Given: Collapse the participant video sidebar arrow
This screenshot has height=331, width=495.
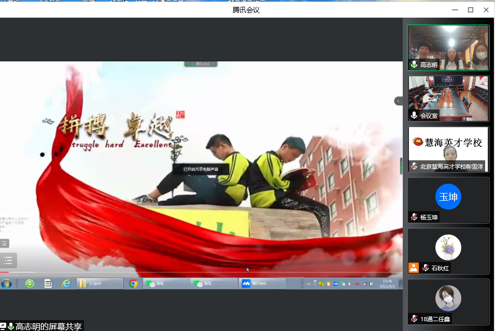Looking at the screenshot, I should [x=398, y=101].
